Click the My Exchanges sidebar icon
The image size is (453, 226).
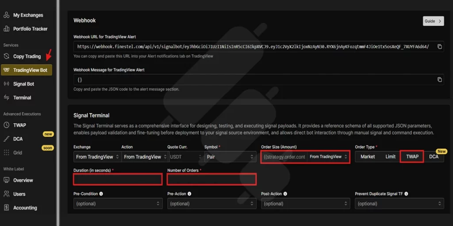6,15
